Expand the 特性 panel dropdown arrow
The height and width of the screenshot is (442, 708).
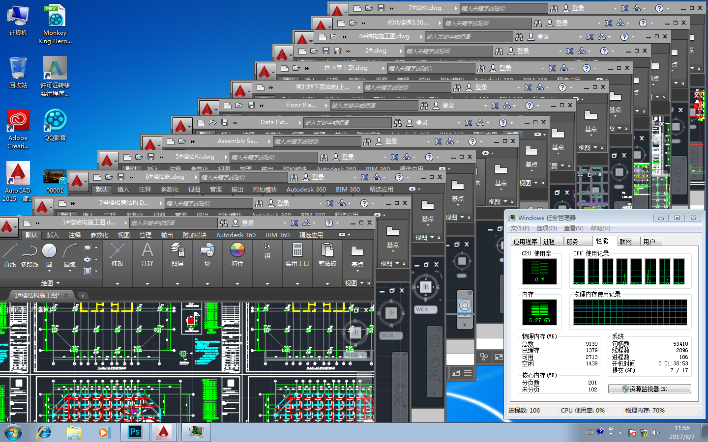coord(237,283)
